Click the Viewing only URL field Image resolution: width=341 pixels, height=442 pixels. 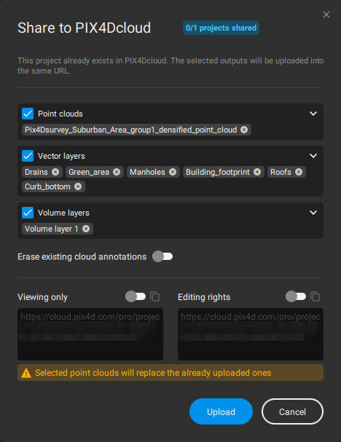(x=90, y=334)
